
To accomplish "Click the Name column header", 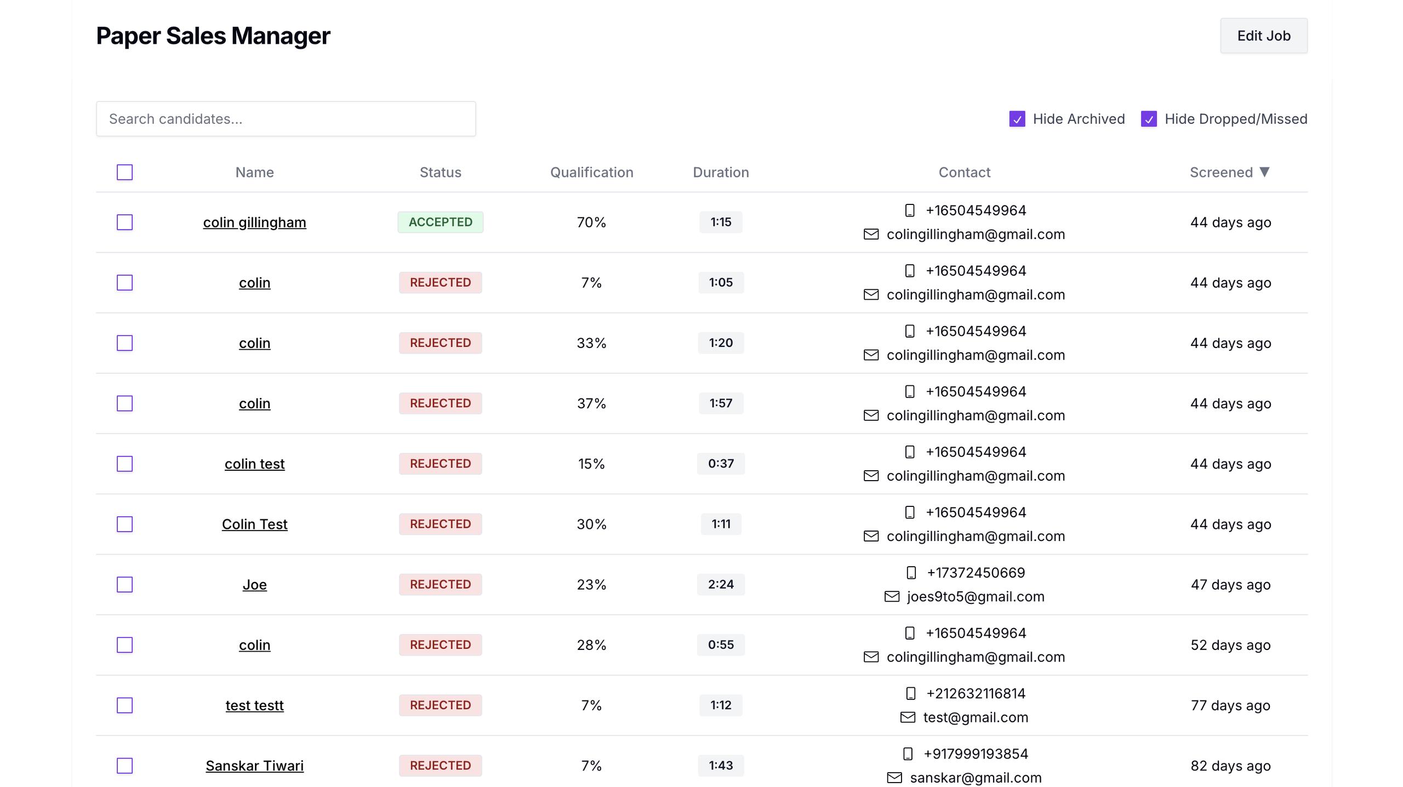I will [x=254, y=172].
